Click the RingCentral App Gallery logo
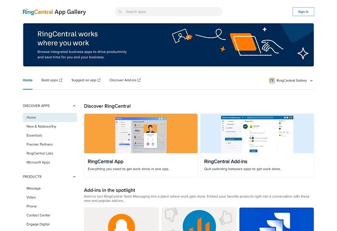This screenshot has height=231, width=337. (x=54, y=12)
